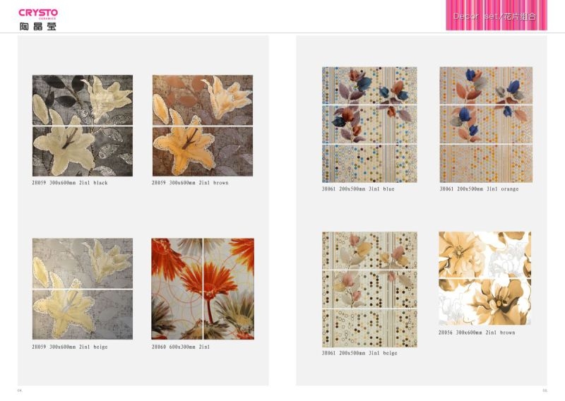Select the 2H059 black lily tile image
This screenshot has height=401, width=565.
(83, 126)
